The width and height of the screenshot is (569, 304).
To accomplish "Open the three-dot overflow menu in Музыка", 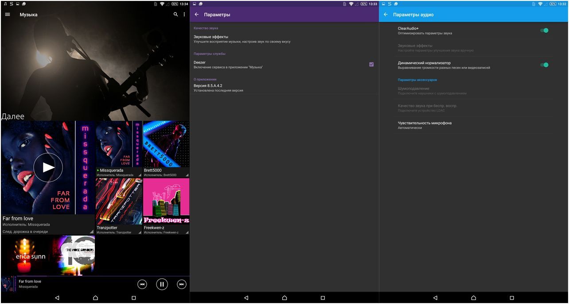I will coord(184,15).
